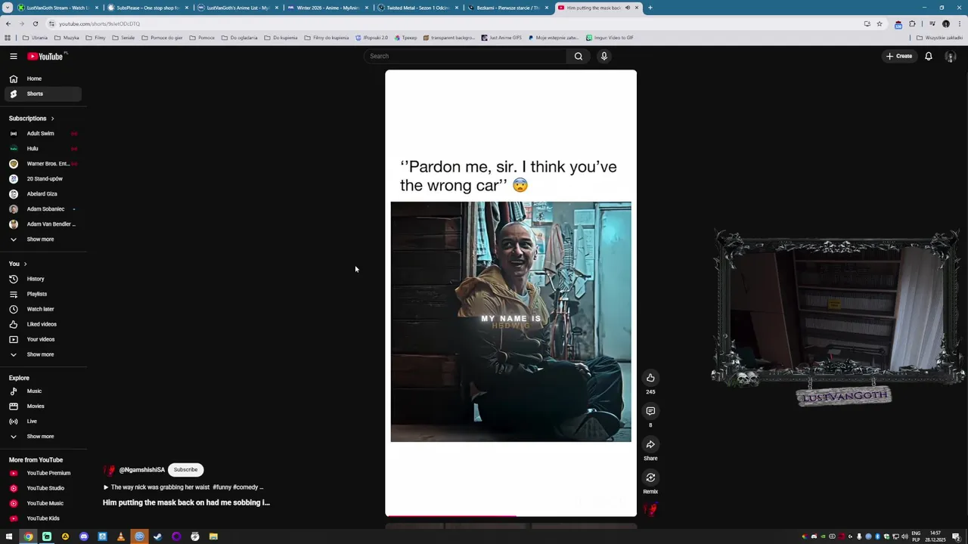
Task: Open the comments on this Short
Action: (x=650, y=411)
